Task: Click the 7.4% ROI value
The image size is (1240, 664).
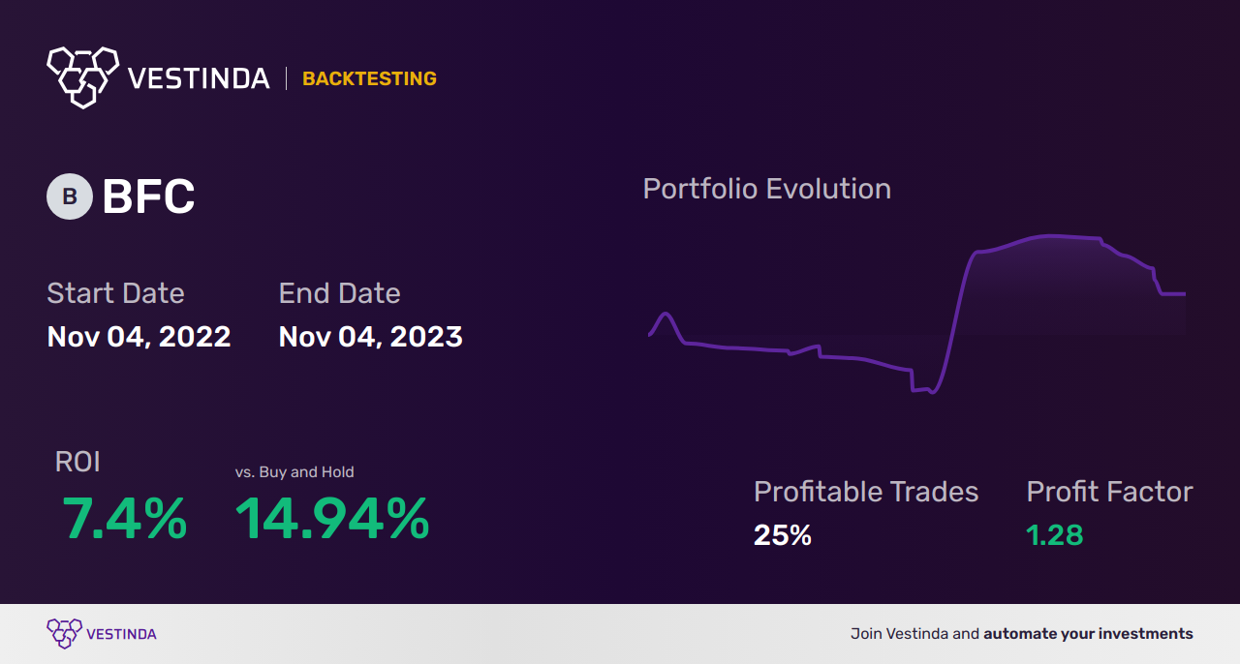Action: [124, 519]
